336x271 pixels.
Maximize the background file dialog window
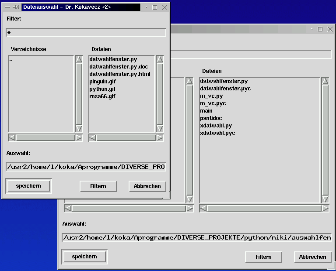click(x=320, y=29)
